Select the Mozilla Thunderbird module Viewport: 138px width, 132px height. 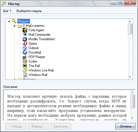(41, 39)
